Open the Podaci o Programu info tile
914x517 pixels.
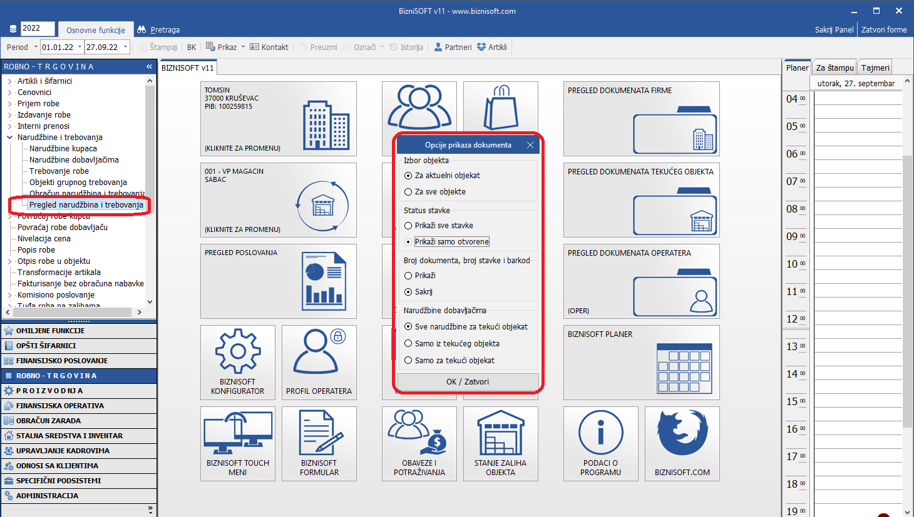[600, 443]
